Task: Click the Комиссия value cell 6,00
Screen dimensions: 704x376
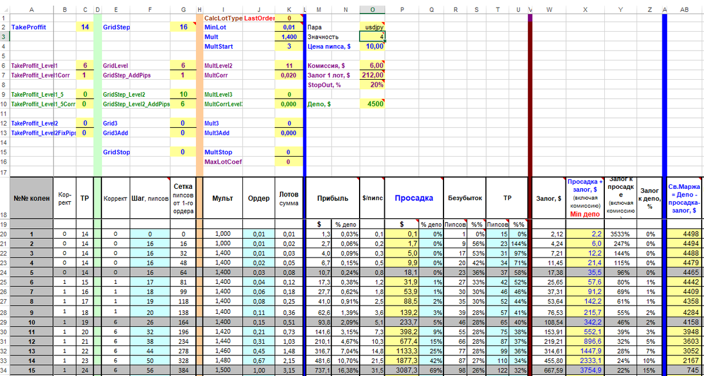Action: pos(373,66)
